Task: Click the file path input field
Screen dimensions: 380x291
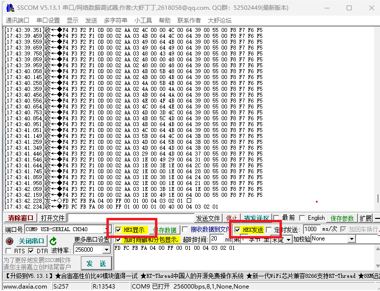Action: [131, 218]
